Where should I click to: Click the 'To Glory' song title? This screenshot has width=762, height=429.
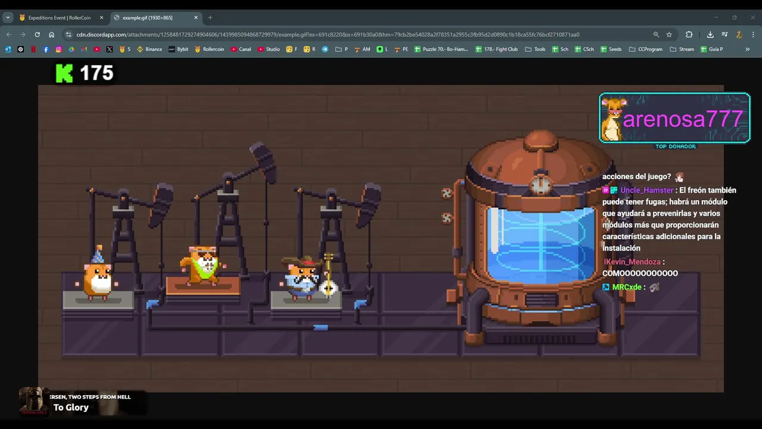71,408
